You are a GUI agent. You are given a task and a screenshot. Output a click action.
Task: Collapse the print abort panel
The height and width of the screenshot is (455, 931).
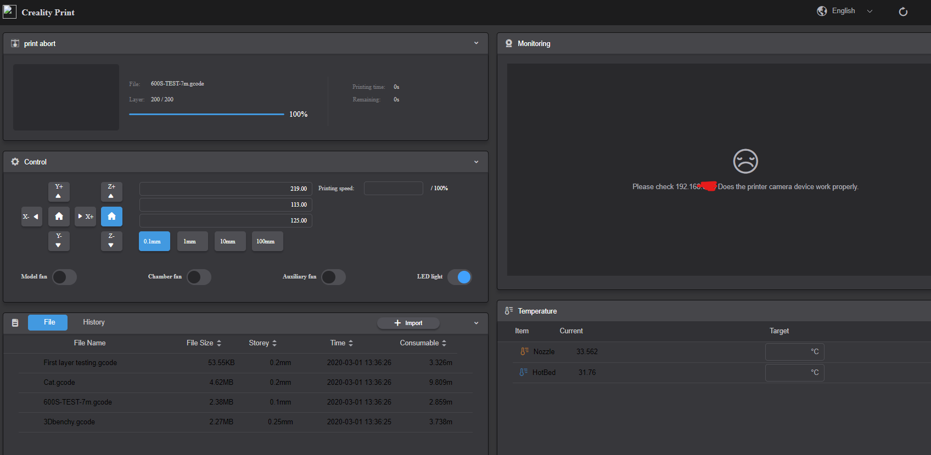tap(476, 43)
